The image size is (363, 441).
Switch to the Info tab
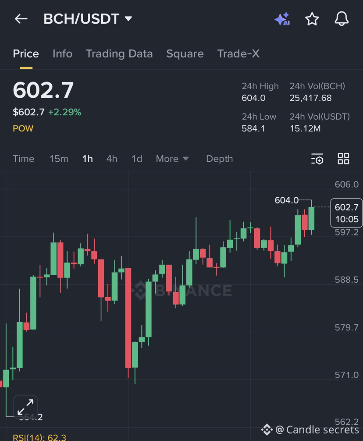(x=62, y=54)
